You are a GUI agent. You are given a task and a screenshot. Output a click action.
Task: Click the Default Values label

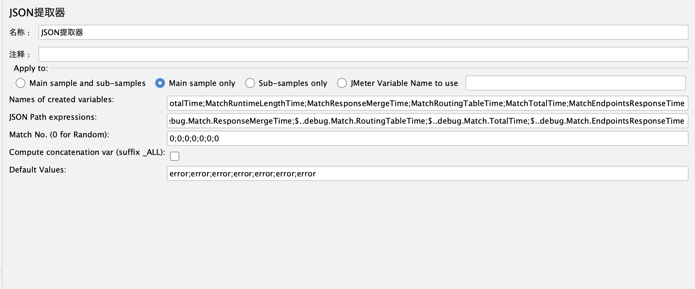[x=38, y=170]
